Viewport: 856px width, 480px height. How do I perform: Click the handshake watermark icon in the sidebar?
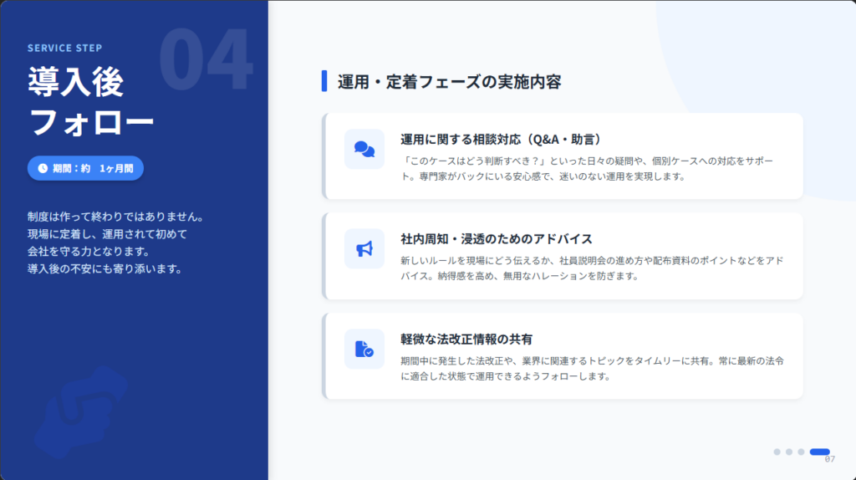coord(81,416)
